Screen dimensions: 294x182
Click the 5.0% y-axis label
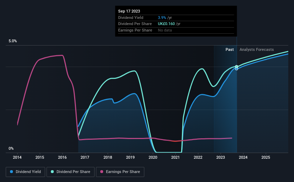pyautogui.click(x=13, y=41)
